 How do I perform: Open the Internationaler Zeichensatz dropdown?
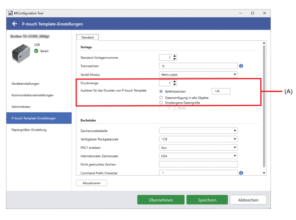[198, 156]
